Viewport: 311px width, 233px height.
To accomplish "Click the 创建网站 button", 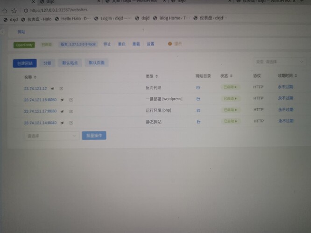I will coord(25,63).
